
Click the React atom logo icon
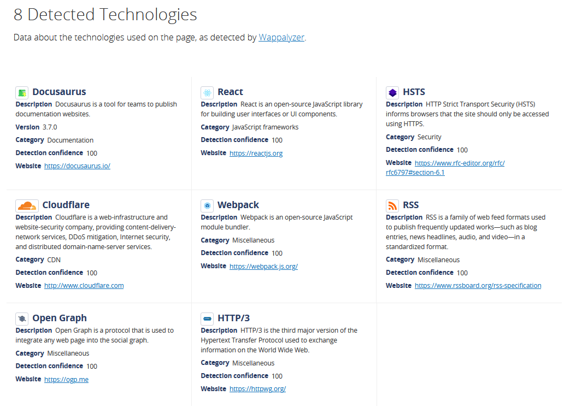(x=207, y=93)
